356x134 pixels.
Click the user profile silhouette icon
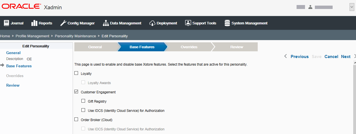[x=310, y=7]
